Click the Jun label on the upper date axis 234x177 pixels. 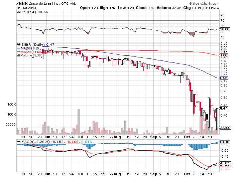(47, 137)
